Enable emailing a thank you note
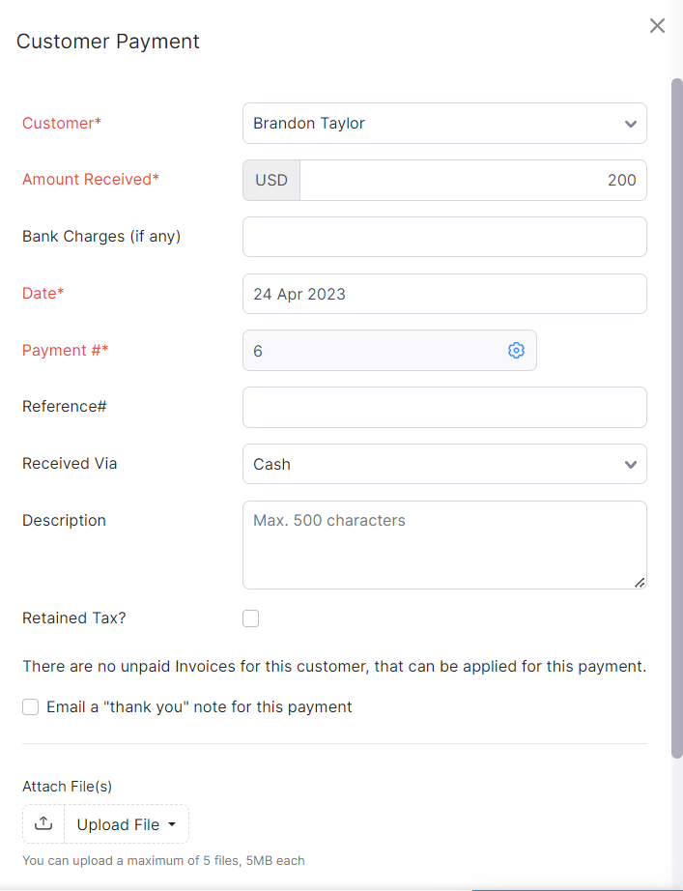 30,706
